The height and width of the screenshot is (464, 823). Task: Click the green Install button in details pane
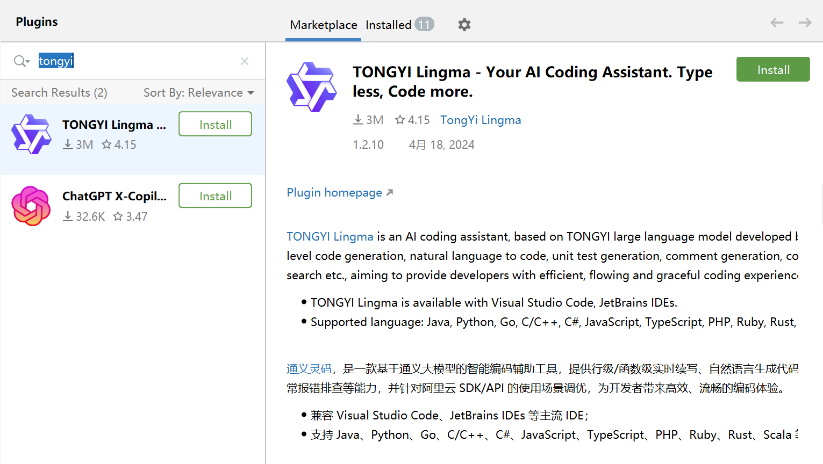pyautogui.click(x=773, y=69)
